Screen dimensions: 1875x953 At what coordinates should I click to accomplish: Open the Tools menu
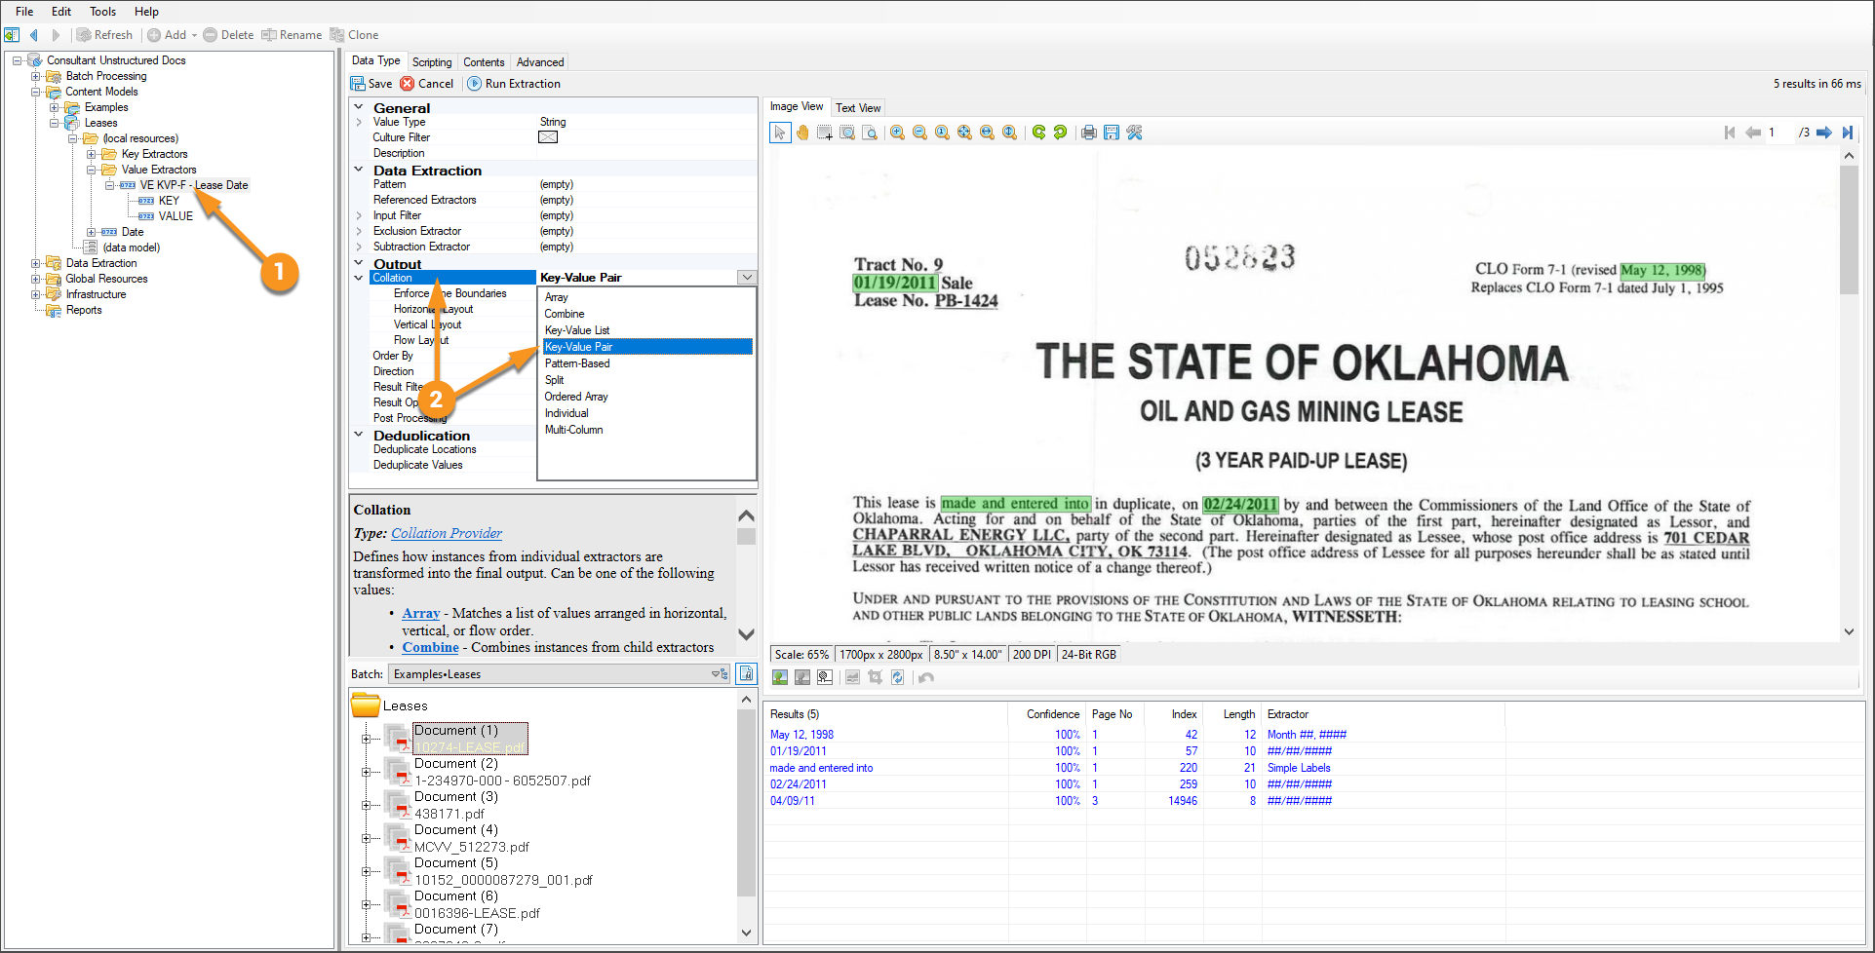pos(102,12)
